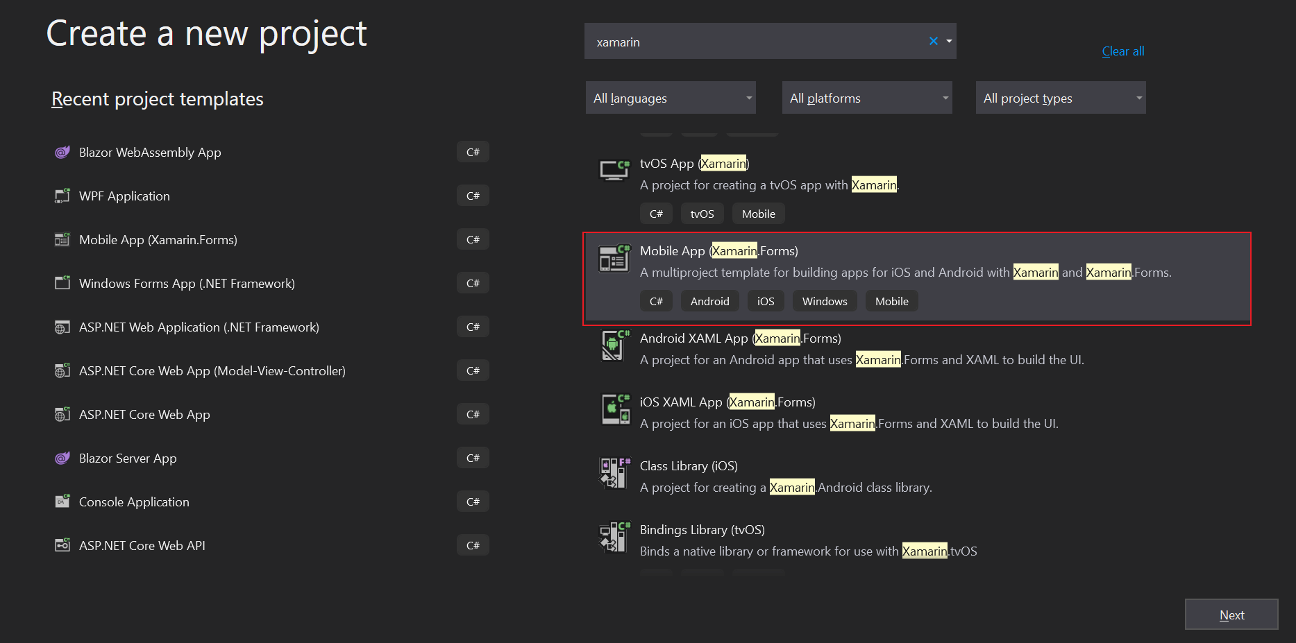
Task: Clear the search using the X icon
Action: 933,41
